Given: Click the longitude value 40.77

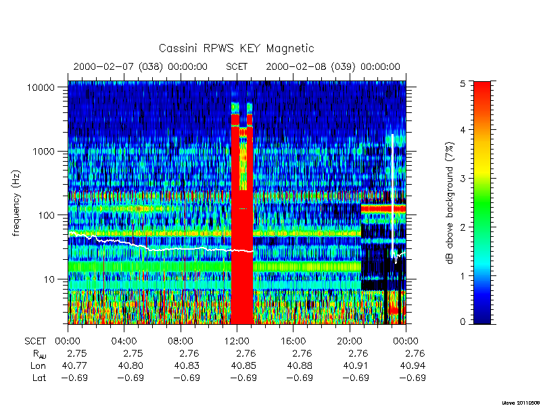Looking at the screenshot, I should tap(74, 365).
